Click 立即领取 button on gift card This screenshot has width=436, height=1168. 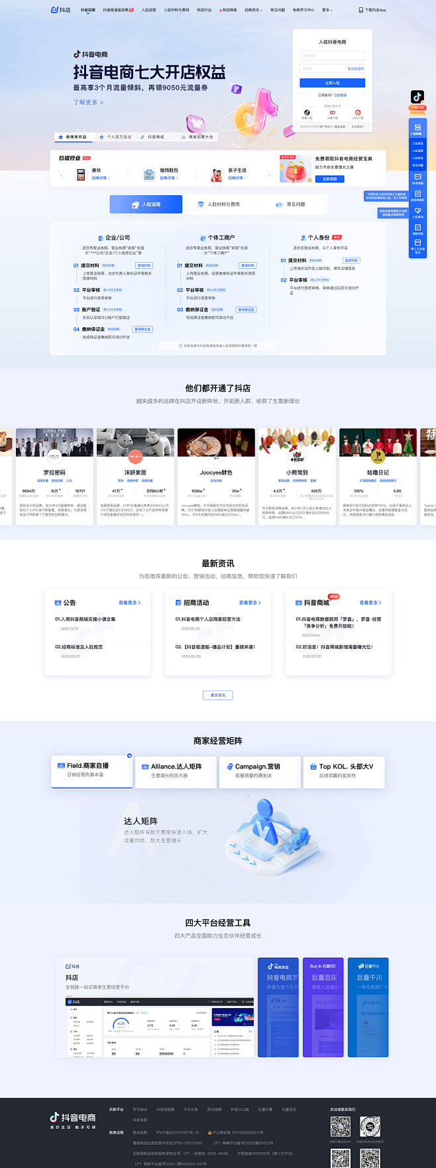(x=329, y=179)
